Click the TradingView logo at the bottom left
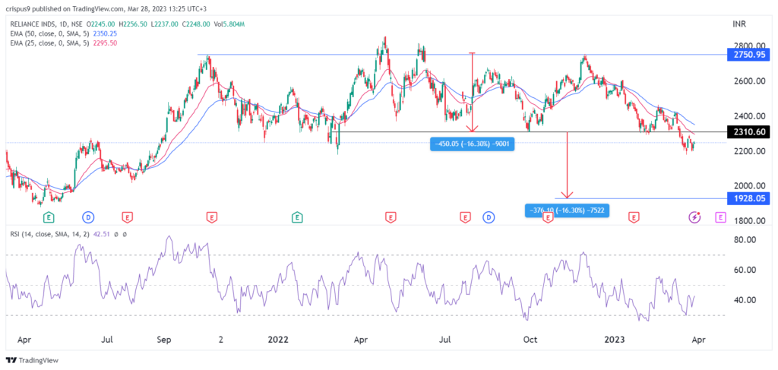Viewport: 778px width, 370px height. (x=32, y=360)
